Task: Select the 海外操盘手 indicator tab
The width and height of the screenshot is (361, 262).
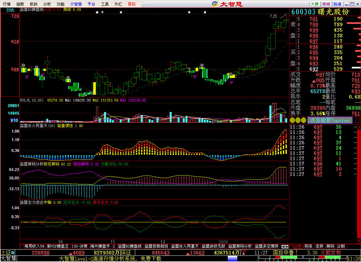Action: 100,246
